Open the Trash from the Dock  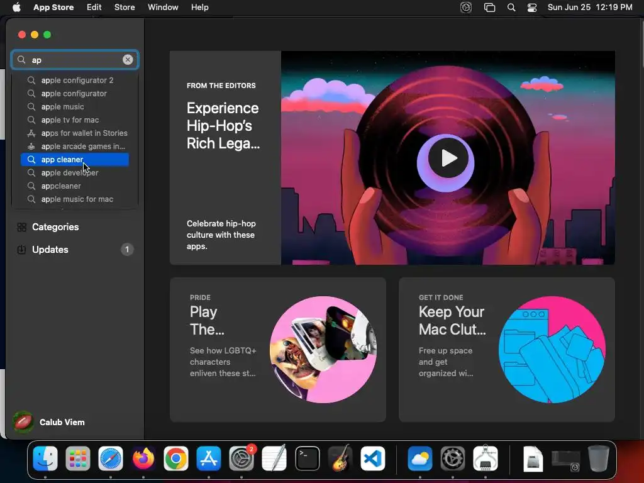pos(599,458)
